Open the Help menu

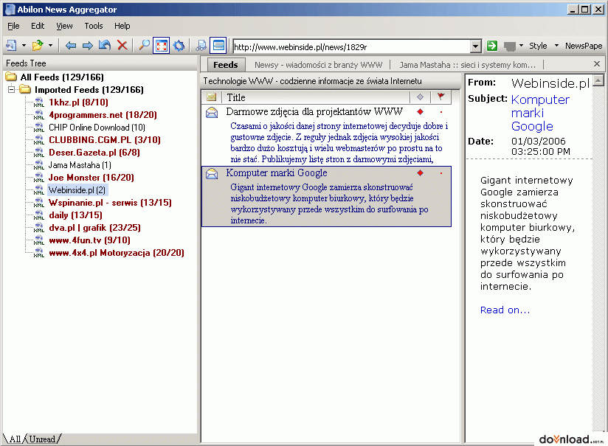point(122,26)
